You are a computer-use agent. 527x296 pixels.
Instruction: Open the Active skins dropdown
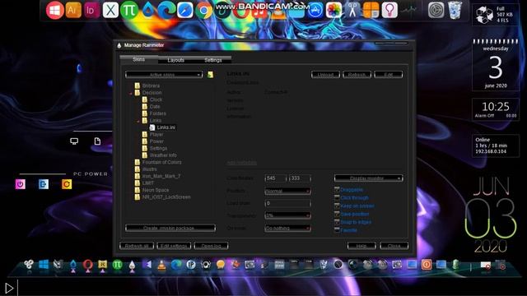164,75
